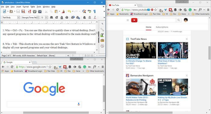Open the Table menu in Writer
The height and width of the screenshot is (114, 211).
[33, 7]
